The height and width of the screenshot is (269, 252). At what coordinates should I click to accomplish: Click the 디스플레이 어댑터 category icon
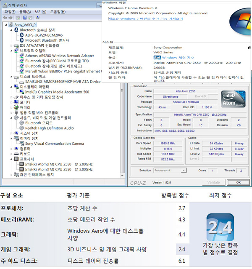pyautogui.click(x=16, y=87)
